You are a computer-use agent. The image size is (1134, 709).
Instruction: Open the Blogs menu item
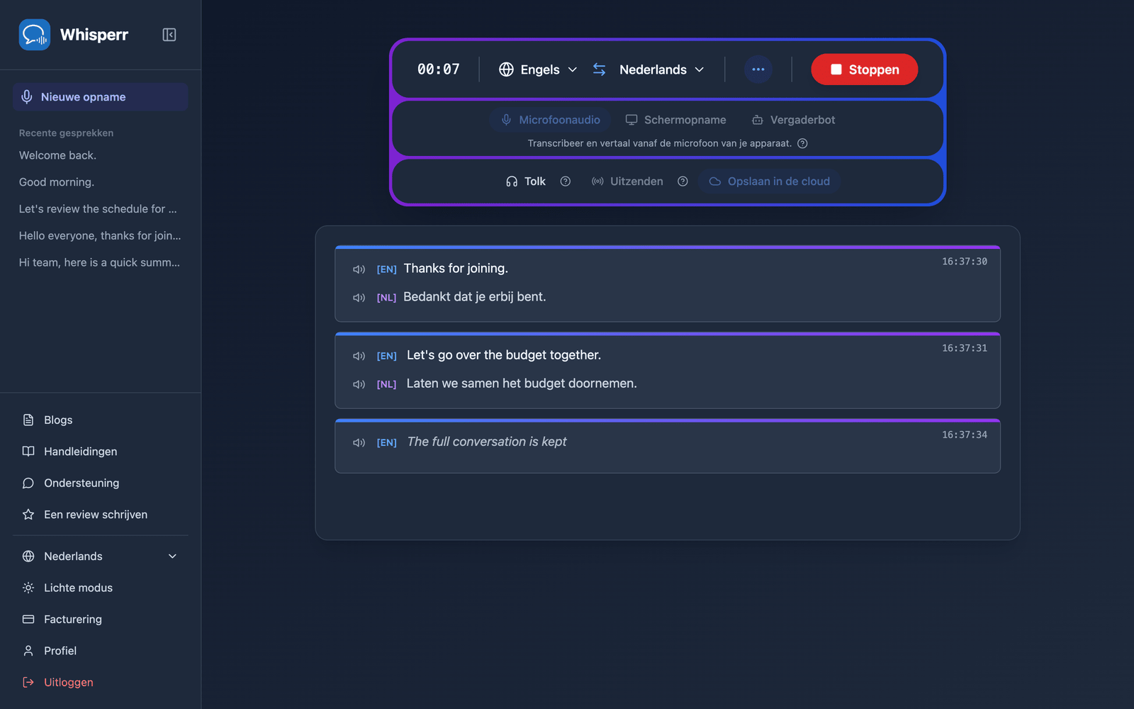pos(100,420)
